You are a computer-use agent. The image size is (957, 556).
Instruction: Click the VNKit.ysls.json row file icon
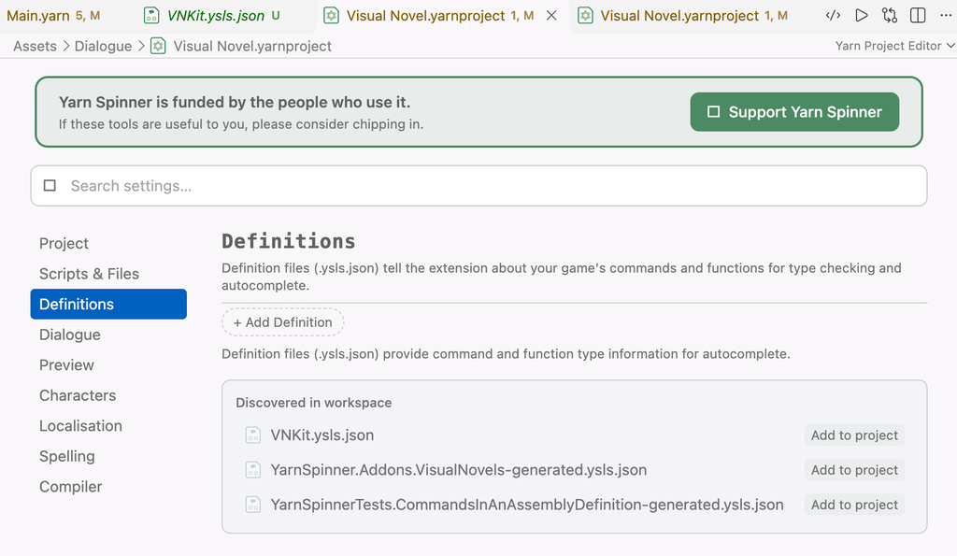252,435
